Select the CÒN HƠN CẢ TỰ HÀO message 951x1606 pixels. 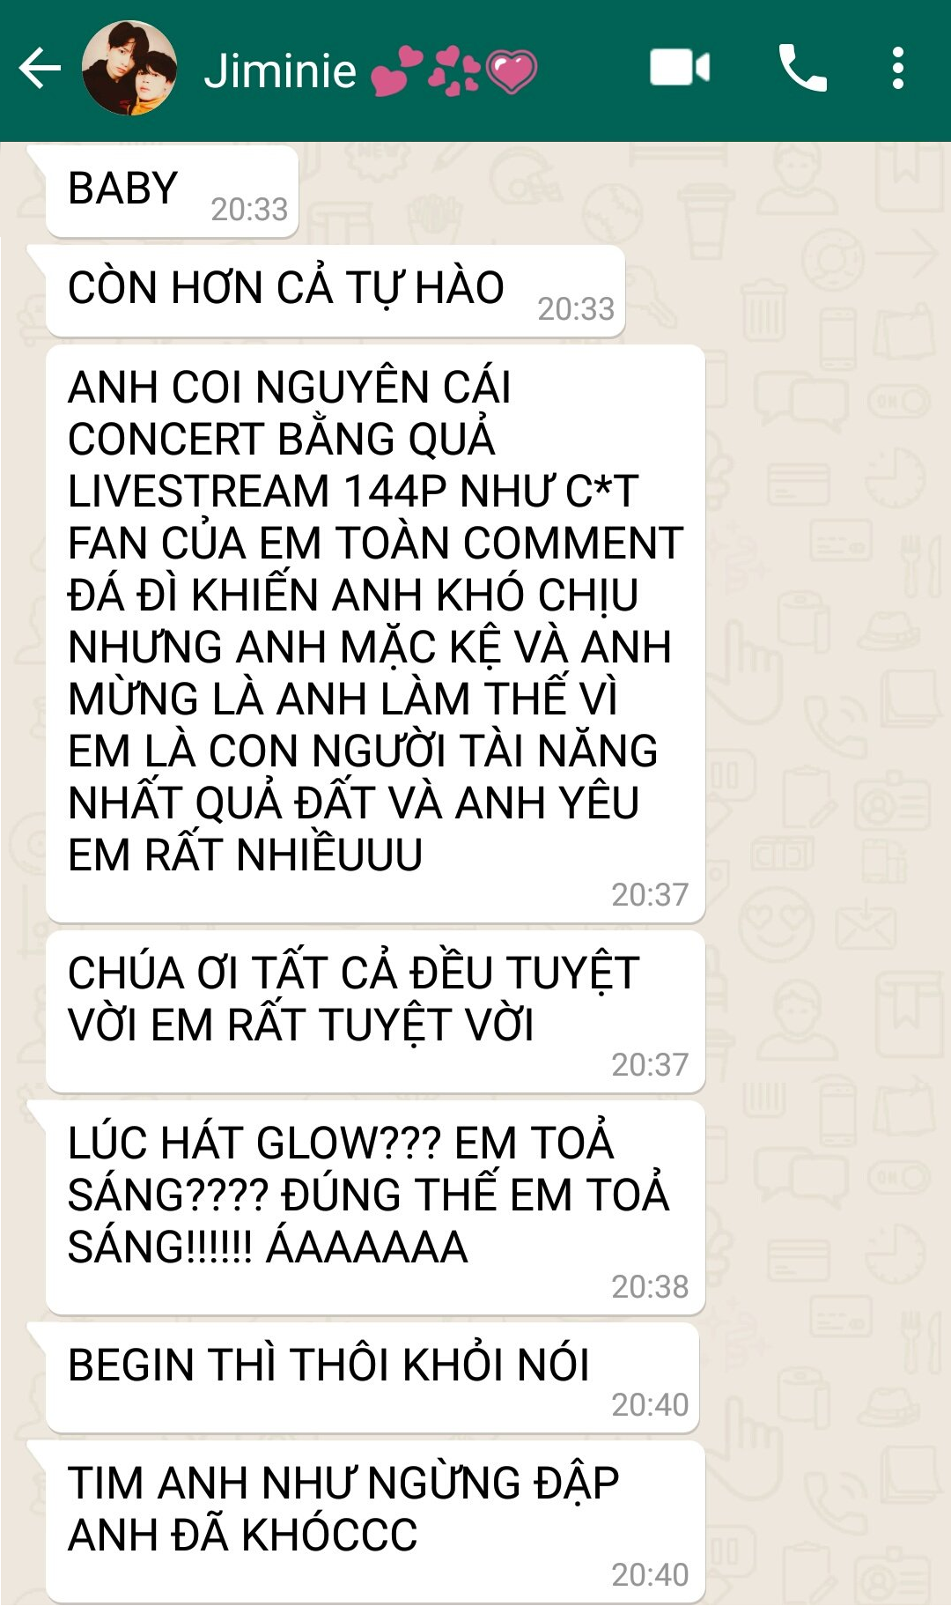pos(335,291)
